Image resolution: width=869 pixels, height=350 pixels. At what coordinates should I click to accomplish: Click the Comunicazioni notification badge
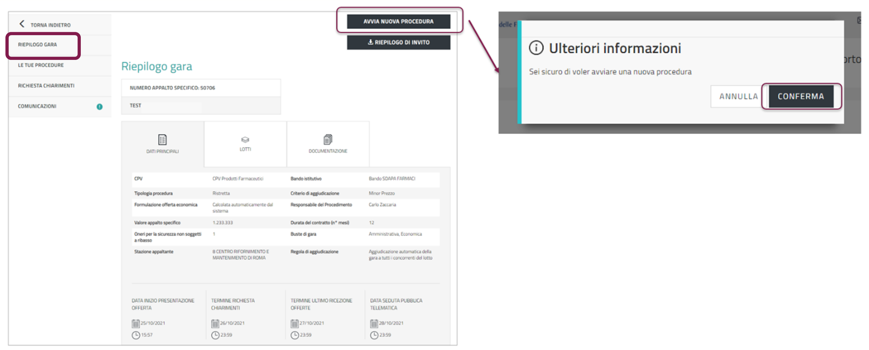(x=99, y=107)
